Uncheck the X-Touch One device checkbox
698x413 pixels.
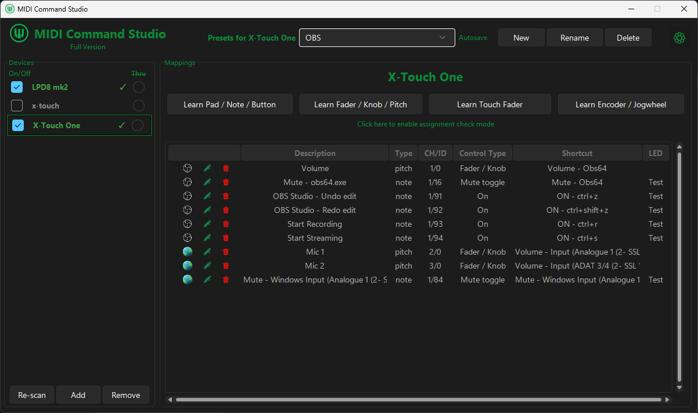[18, 125]
